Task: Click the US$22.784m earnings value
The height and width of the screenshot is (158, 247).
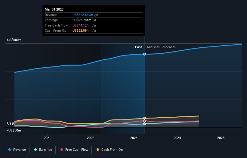Action: pos(82,20)
